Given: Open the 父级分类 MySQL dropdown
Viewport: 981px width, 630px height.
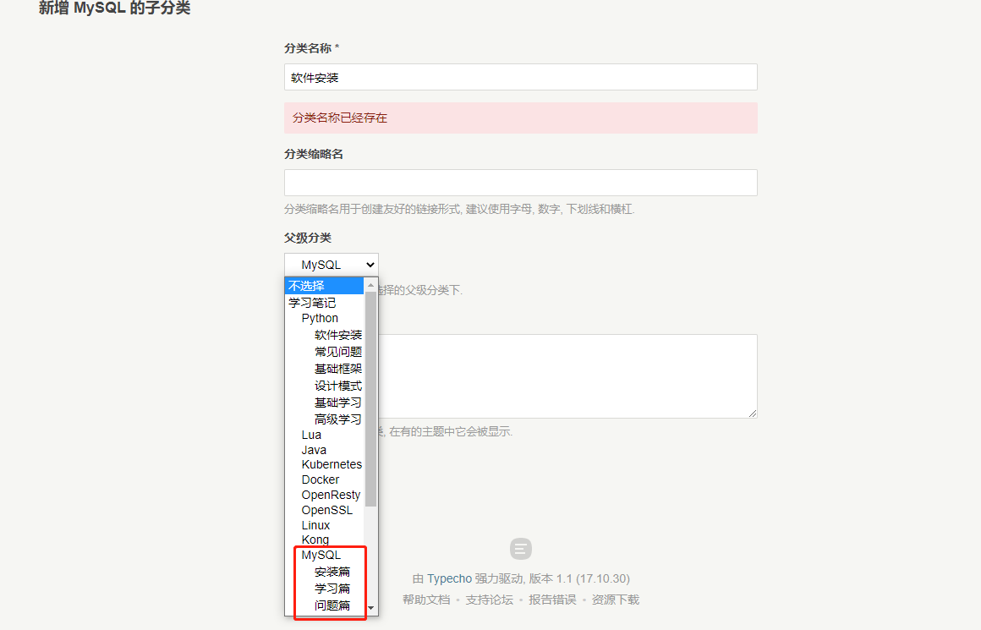Looking at the screenshot, I should pyautogui.click(x=331, y=265).
